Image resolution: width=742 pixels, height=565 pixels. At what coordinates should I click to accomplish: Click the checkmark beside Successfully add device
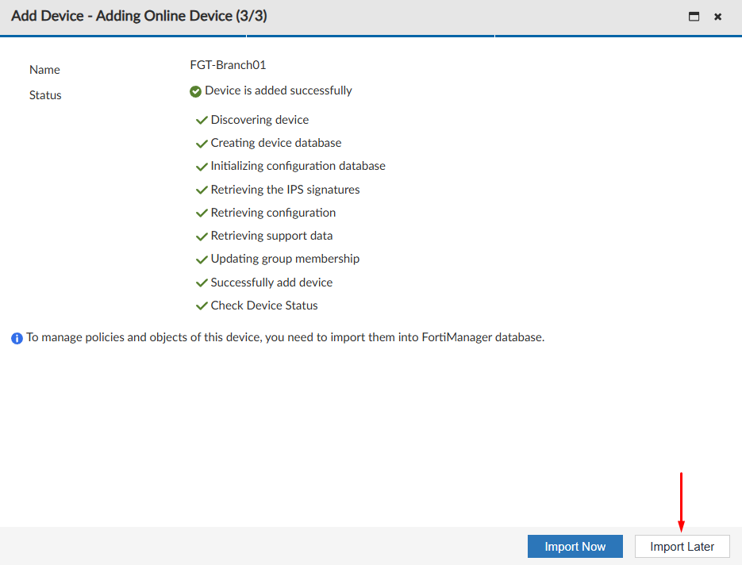(202, 282)
